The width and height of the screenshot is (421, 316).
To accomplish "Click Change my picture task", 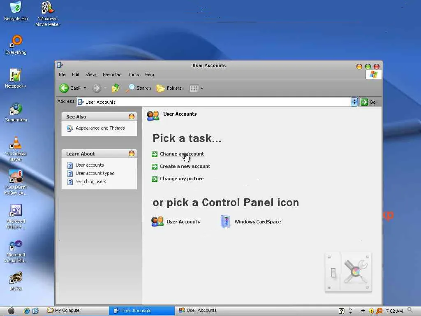I will coord(182,179).
